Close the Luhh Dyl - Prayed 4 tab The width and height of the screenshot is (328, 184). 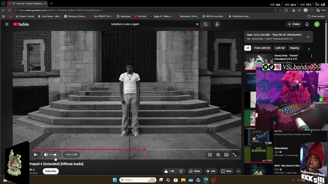coord(45,4)
